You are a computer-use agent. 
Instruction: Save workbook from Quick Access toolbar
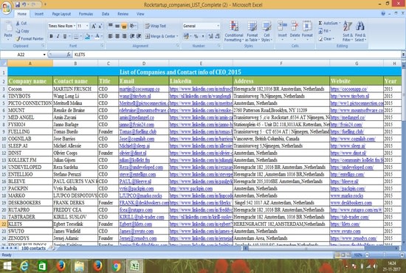click(18, 4)
